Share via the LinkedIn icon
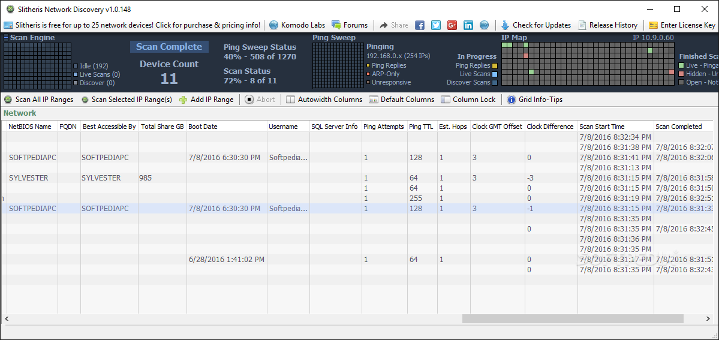The image size is (719, 340). pyautogui.click(x=468, y=25)
